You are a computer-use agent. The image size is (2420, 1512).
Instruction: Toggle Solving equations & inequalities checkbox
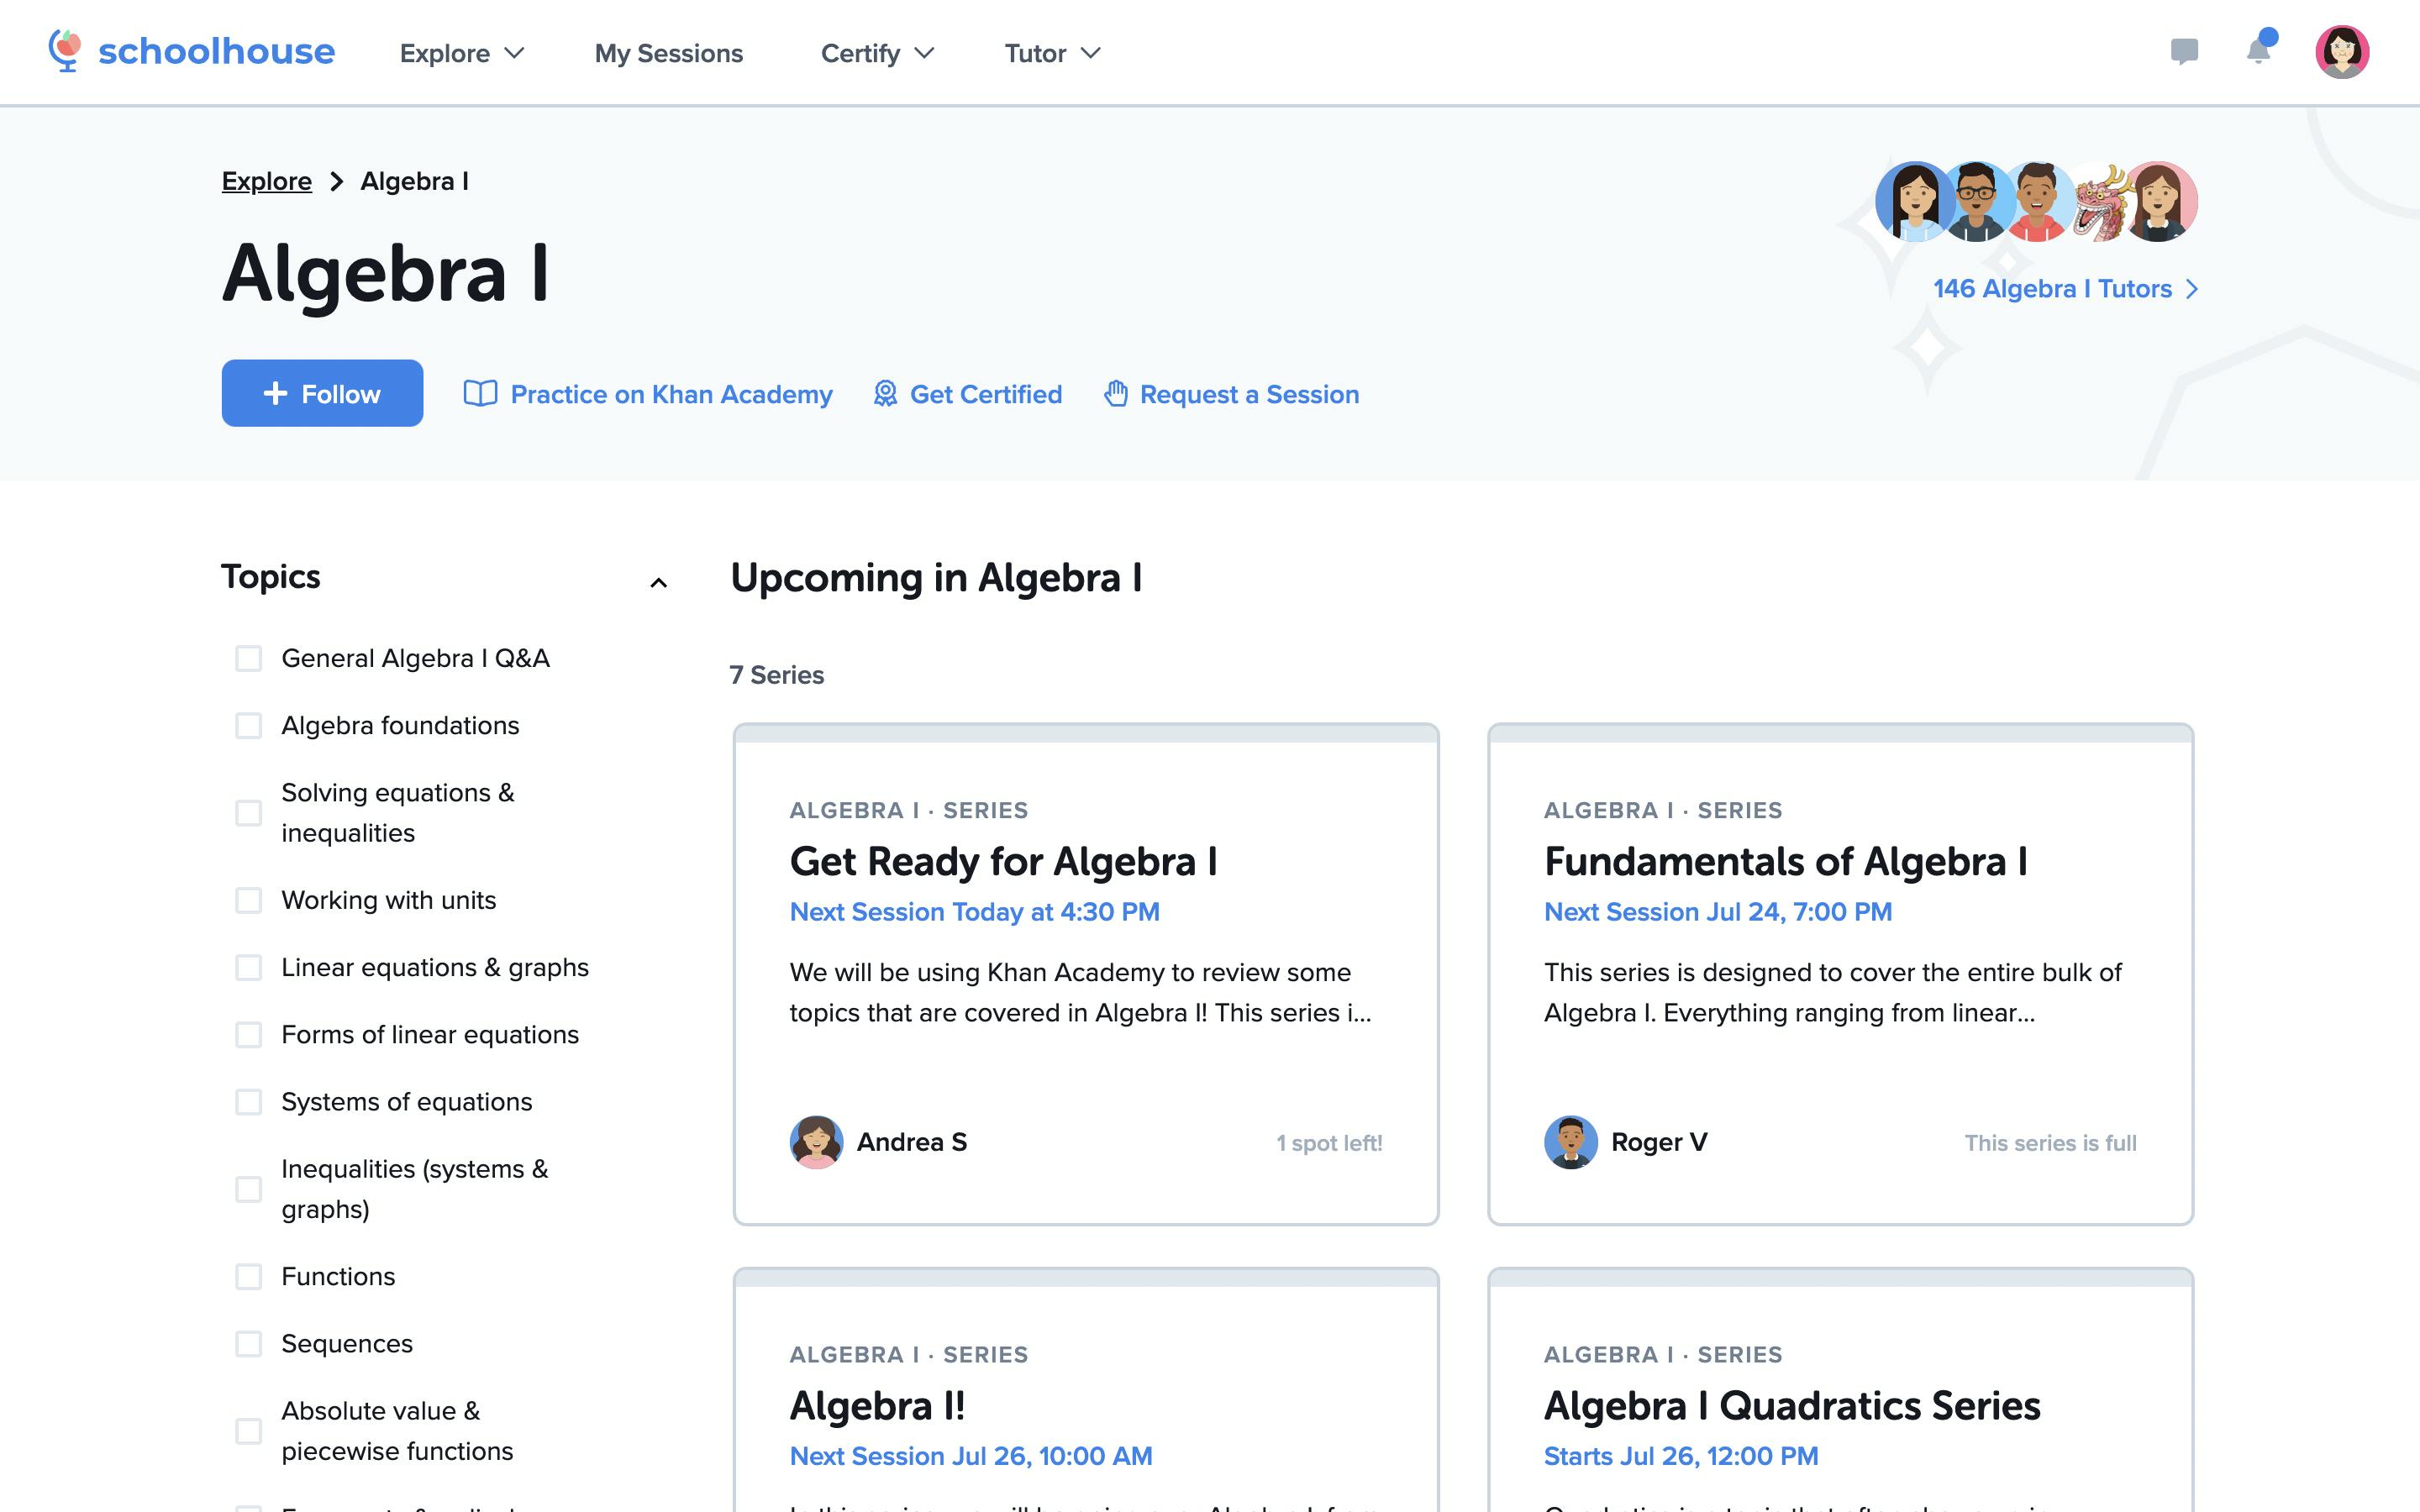coord(248,813)
